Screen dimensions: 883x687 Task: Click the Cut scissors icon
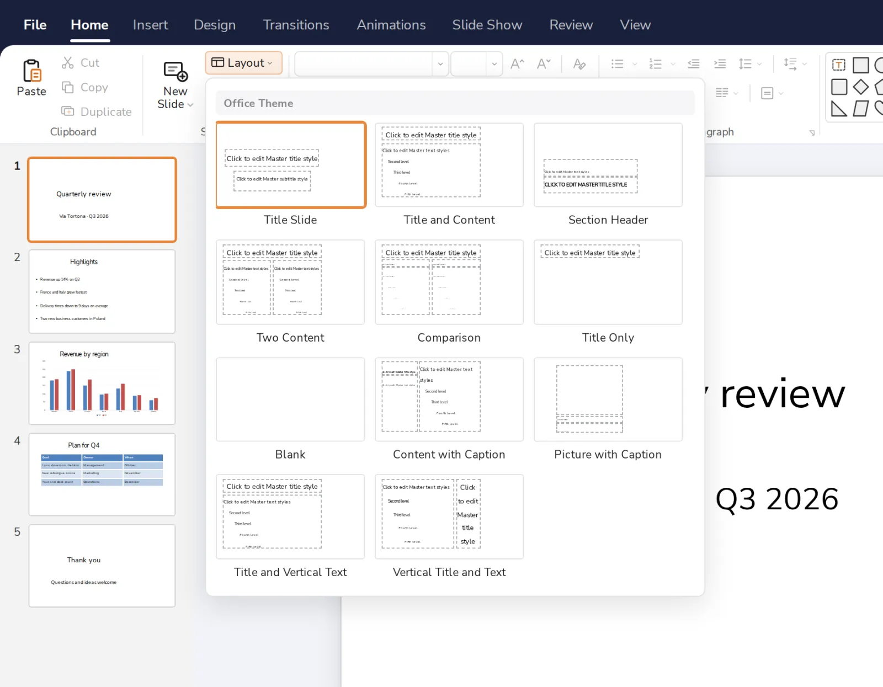click(67, 63)
